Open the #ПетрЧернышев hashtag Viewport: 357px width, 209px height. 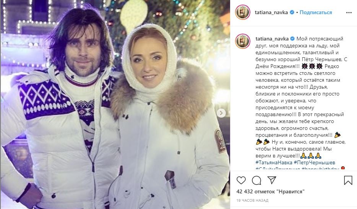point(315,162)
